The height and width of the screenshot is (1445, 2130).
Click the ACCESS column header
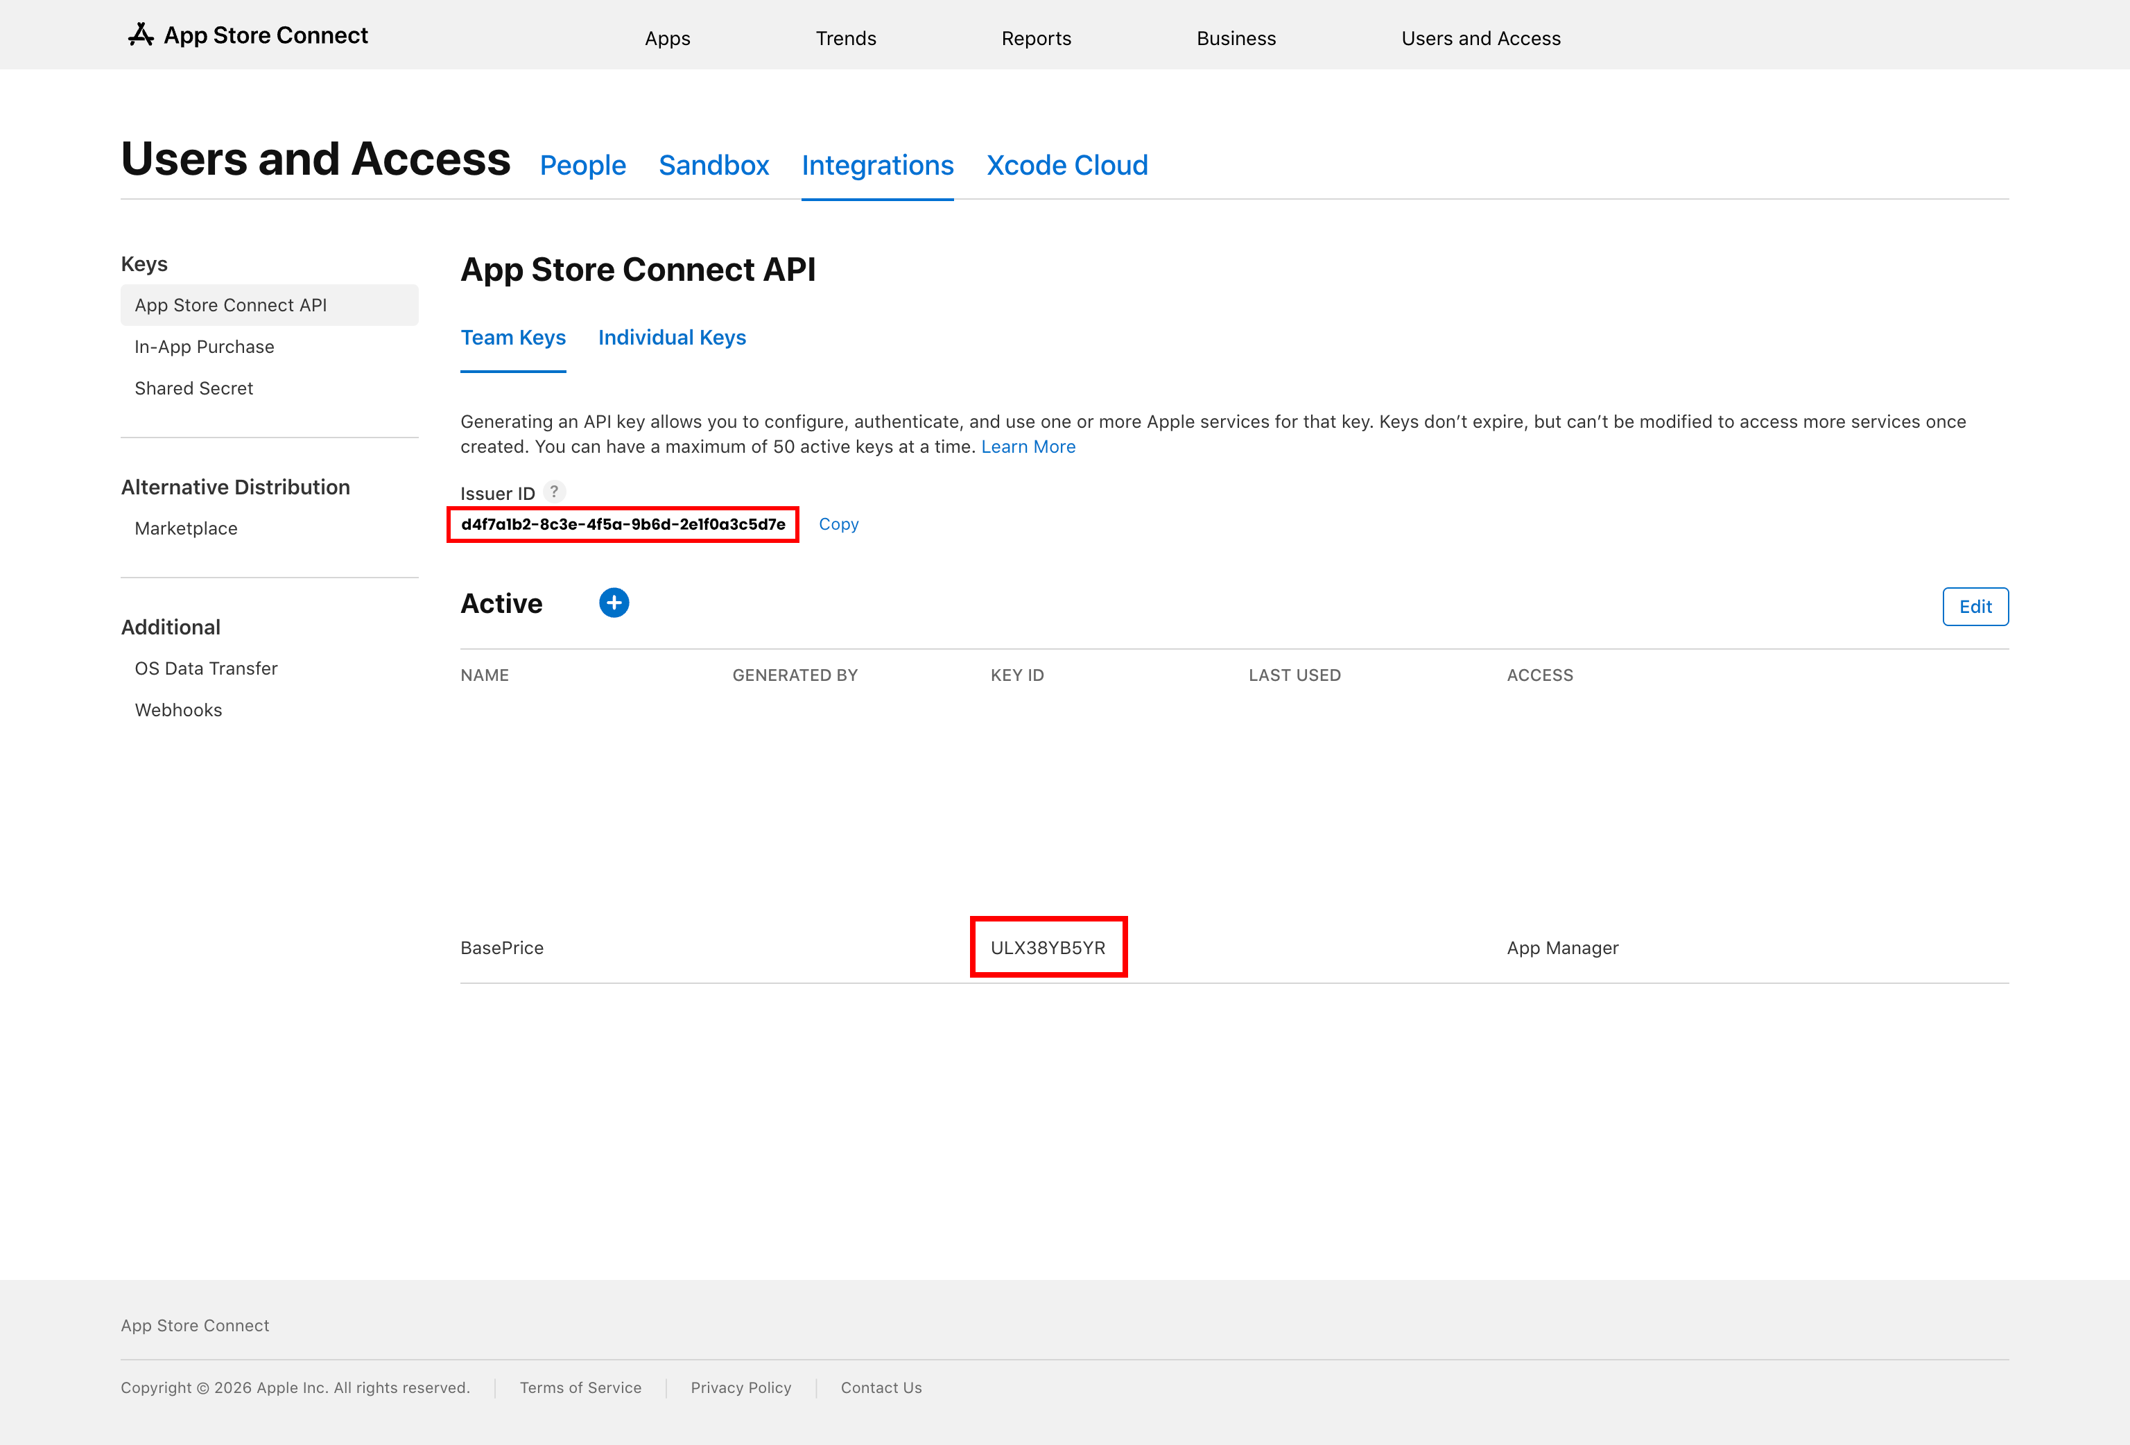pos(1540,675)
